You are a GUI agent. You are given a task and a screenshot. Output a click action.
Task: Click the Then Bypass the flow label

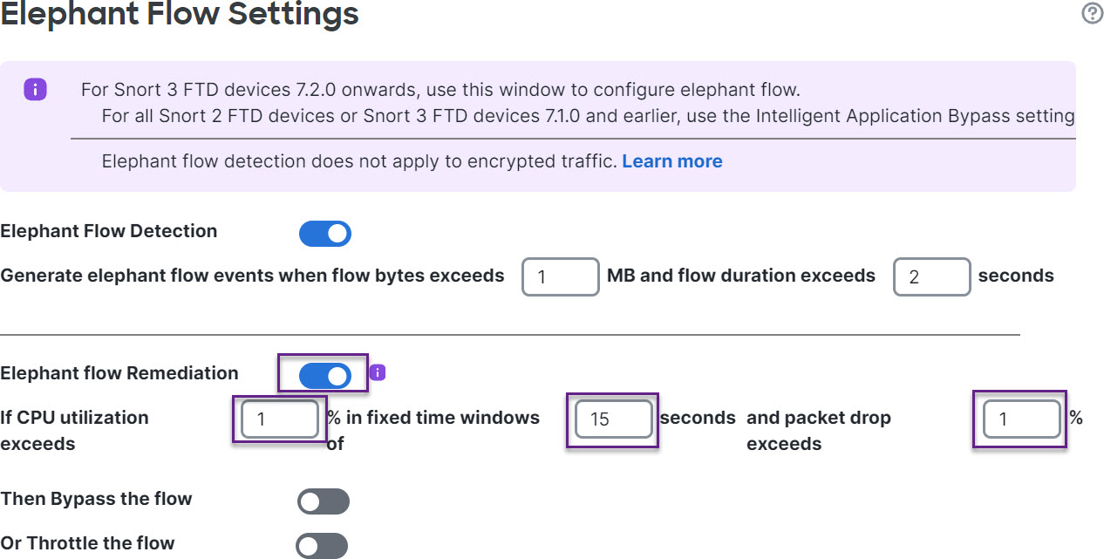(x=96, y=499)
